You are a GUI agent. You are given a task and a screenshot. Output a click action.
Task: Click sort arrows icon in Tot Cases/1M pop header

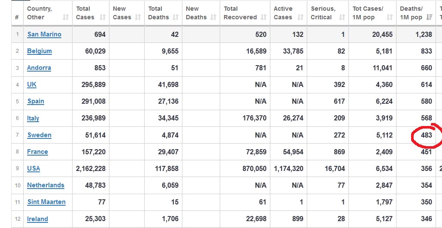389,17
